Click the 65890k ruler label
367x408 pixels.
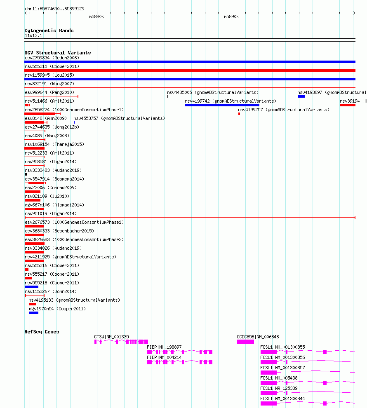(231, 16)
